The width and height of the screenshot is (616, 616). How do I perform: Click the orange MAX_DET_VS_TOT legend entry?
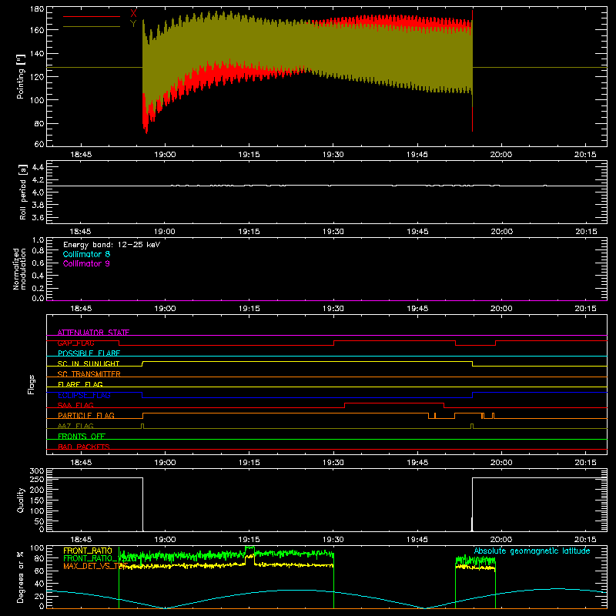[x=95, y=566]
